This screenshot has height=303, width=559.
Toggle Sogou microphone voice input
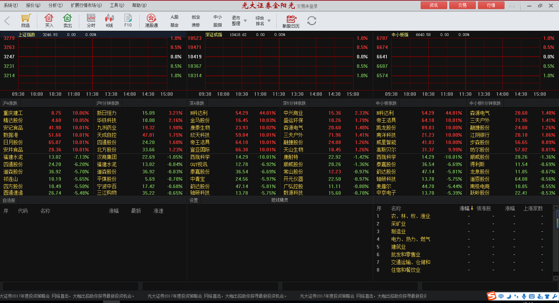[x=524, y=296]
